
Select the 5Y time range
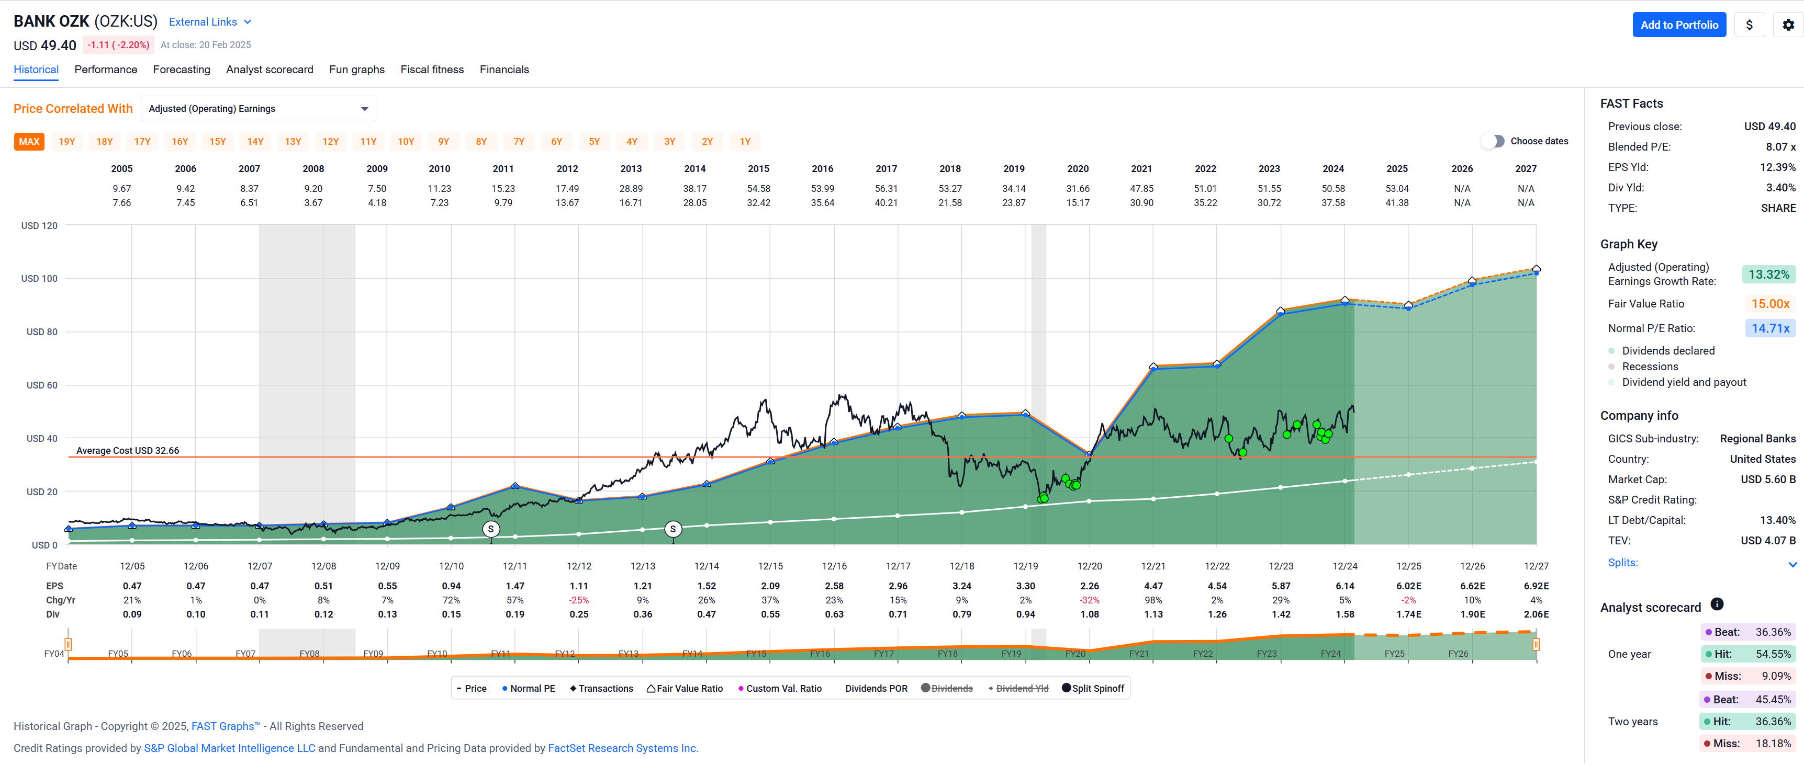[x=594, y=141]
